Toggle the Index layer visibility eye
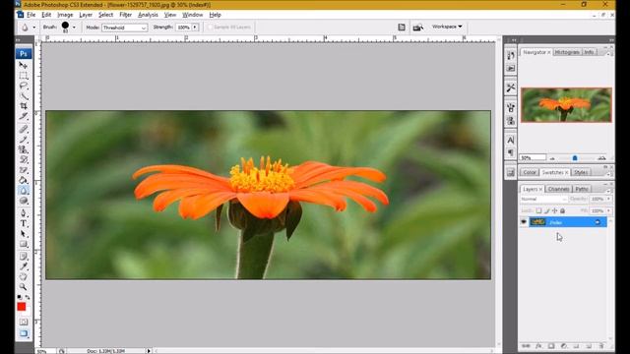This screenshot has width=630, height=354. point(524,222)
